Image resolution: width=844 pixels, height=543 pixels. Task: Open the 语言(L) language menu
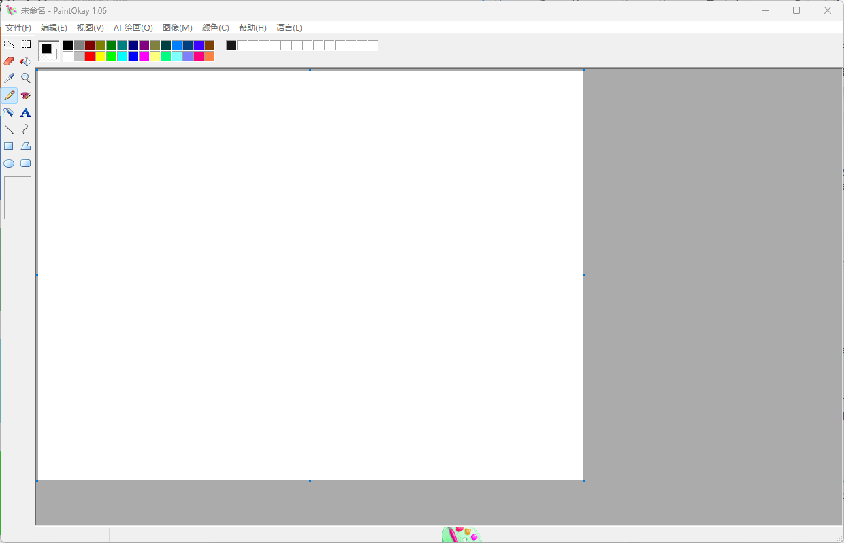pos(289,28)
